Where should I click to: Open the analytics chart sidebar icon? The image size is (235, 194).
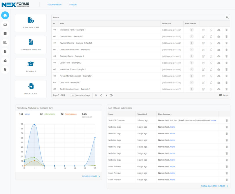tap(5, 43)
